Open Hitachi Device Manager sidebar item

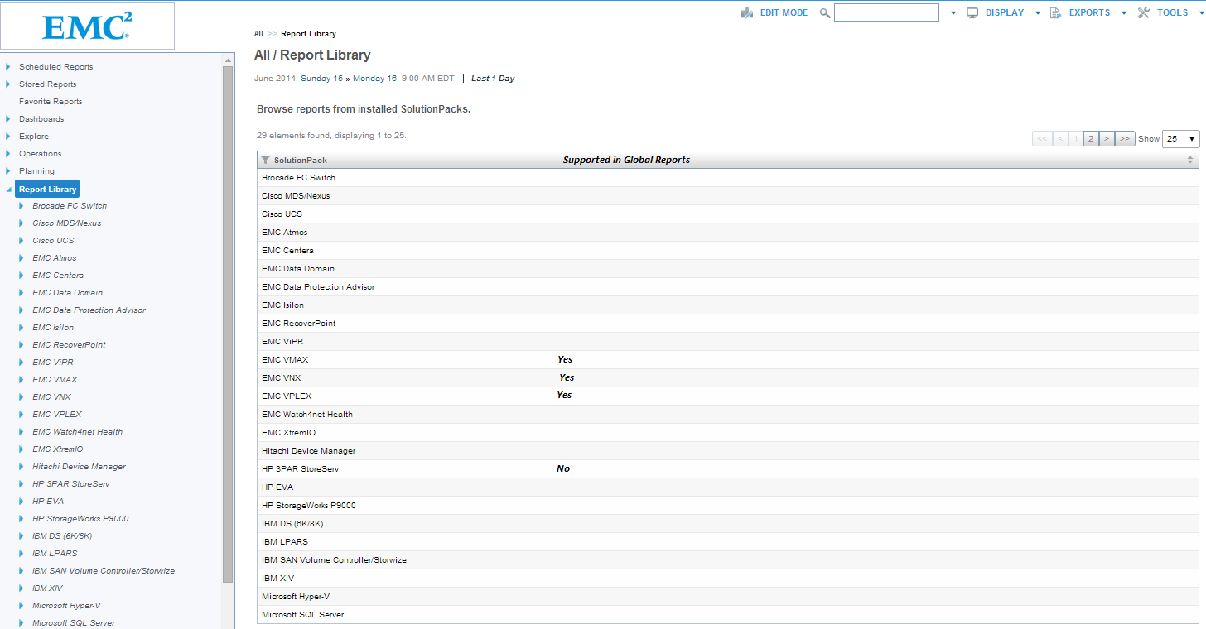(x=79, y=467)
